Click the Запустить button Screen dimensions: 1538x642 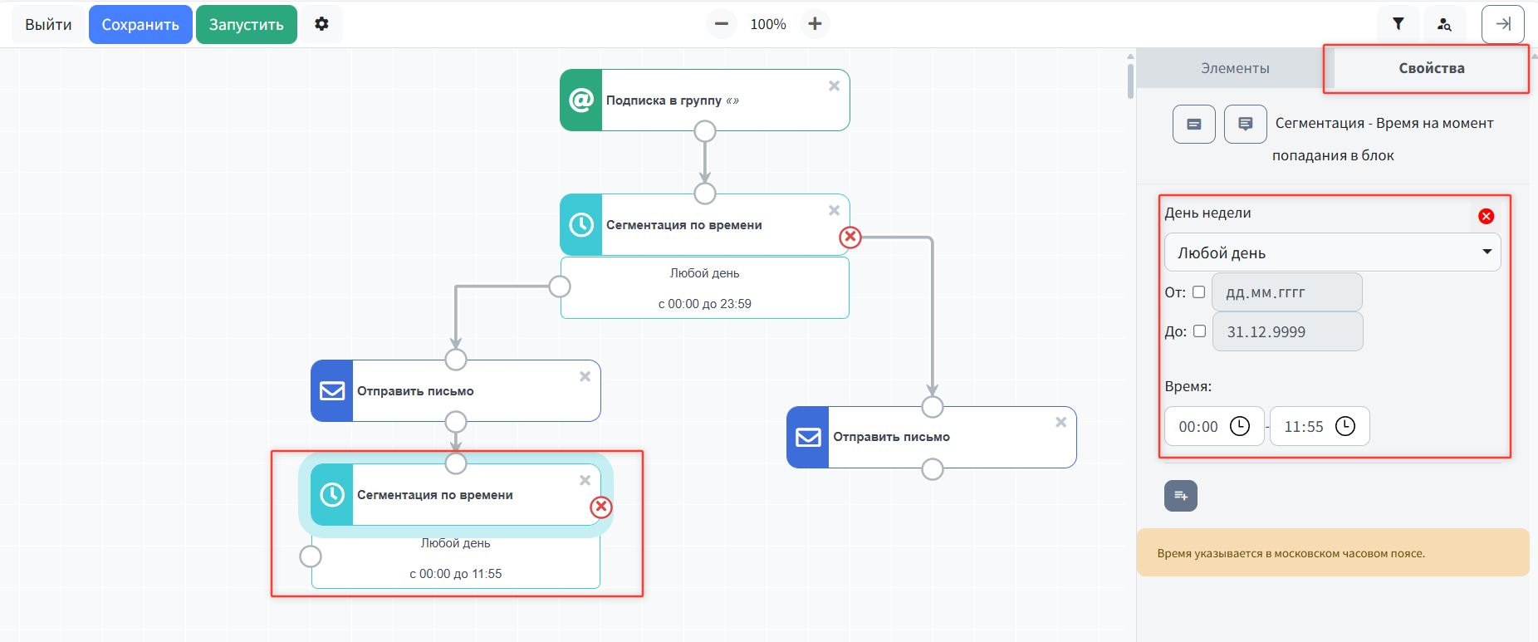tap(246, 24)
